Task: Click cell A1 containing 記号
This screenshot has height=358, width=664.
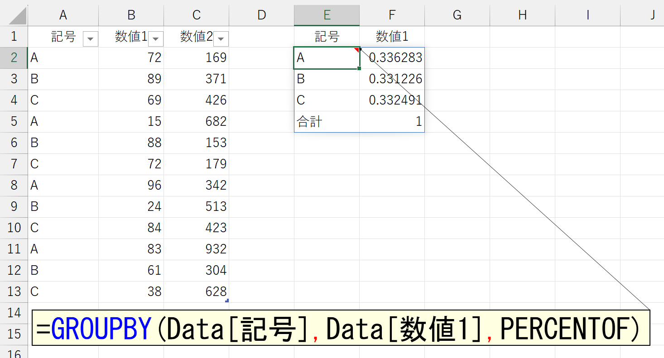Action: click(x=63, y=37)
